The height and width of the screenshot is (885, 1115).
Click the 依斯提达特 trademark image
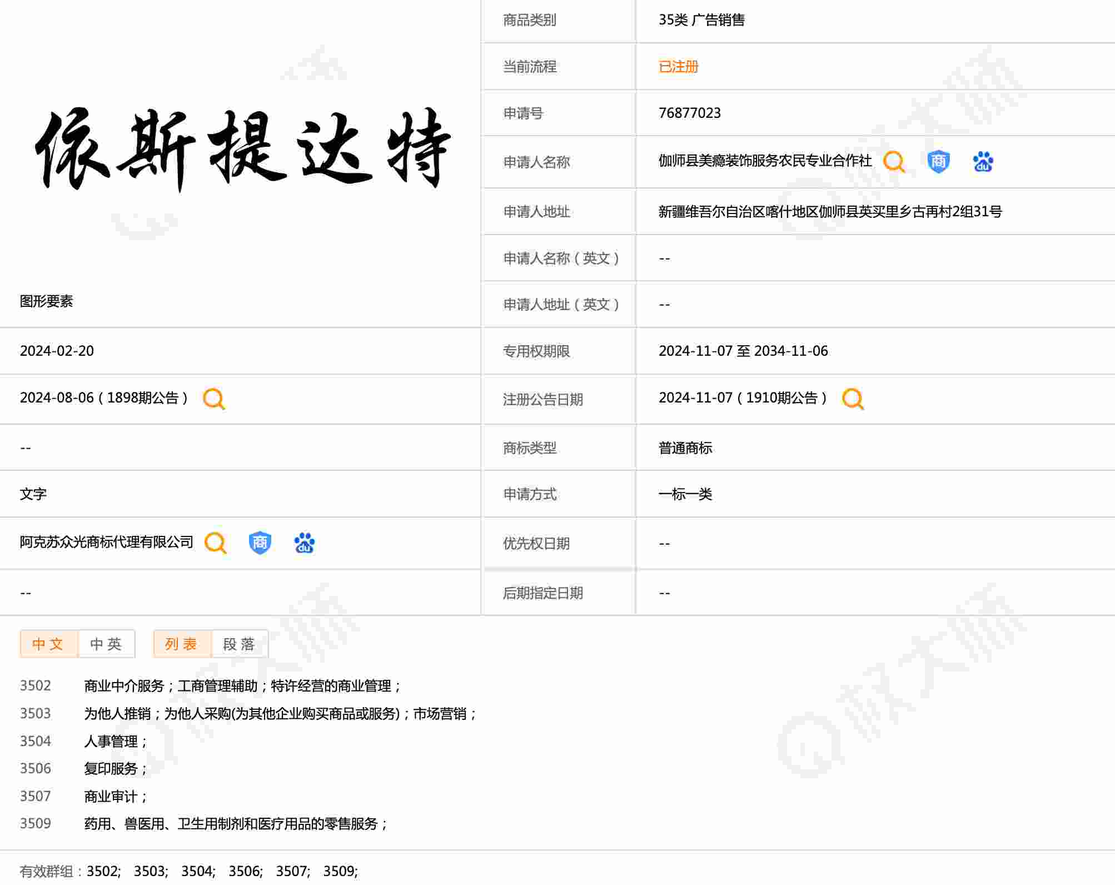[x=242, y=148]
